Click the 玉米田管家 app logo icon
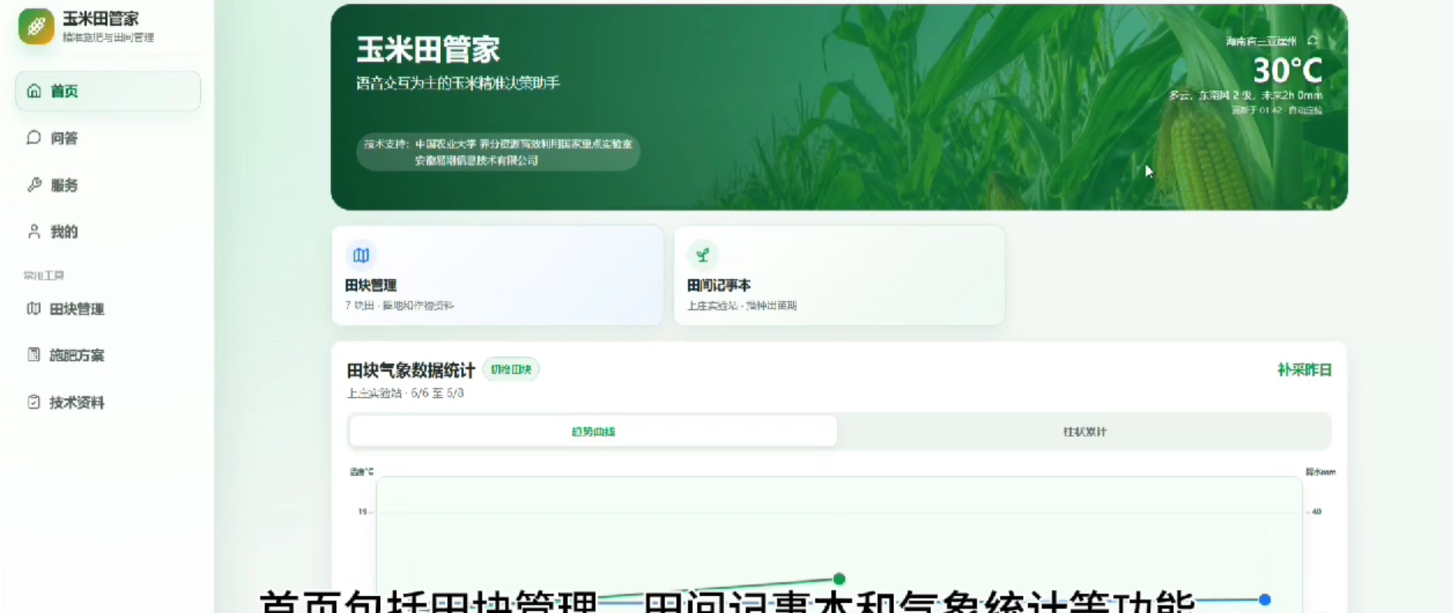 pos(36,26)
